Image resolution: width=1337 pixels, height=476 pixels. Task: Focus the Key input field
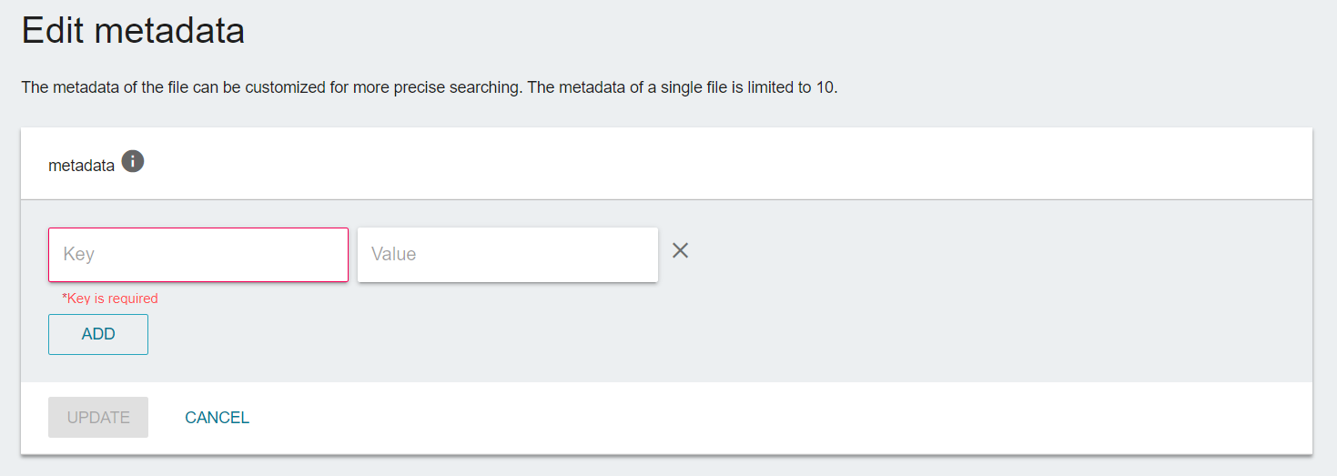tap(198, 255)
